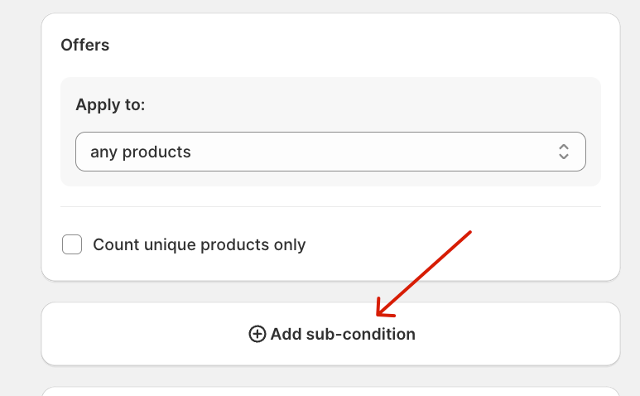Click the partially visible card at the bottom

[x=330, y=391]
